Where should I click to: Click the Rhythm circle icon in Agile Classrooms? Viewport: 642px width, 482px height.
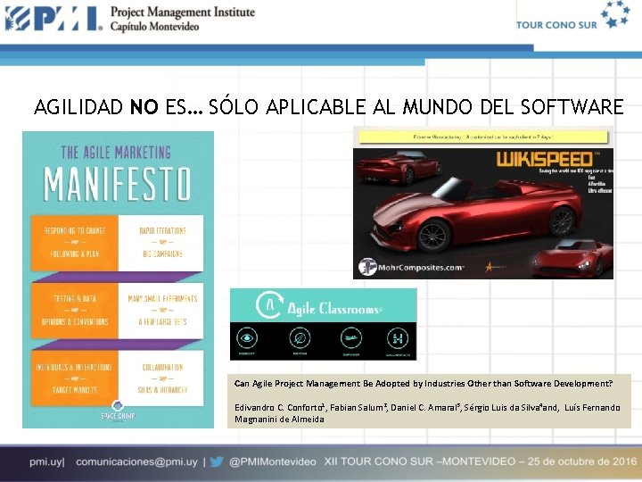click(300, 338)
